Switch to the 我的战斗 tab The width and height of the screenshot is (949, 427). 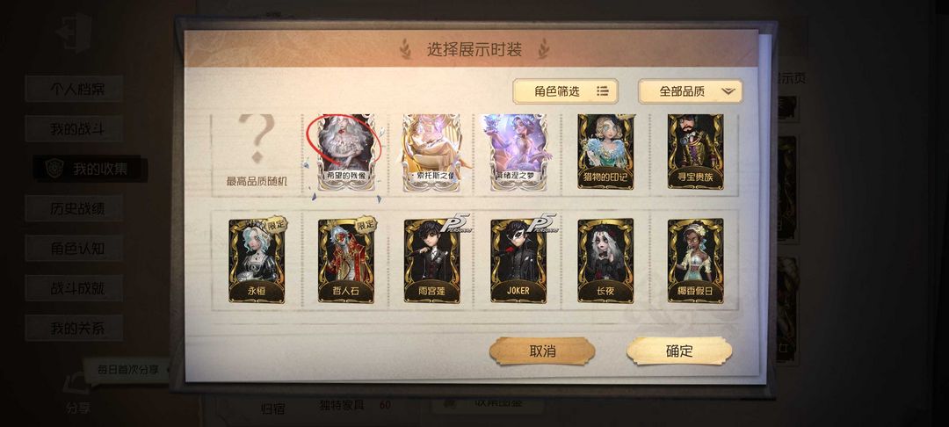coord(75,128)
